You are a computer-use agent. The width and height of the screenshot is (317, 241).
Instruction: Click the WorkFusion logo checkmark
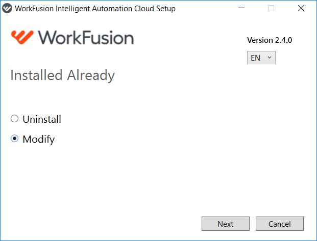pyautogui.click(x=22, y=37)
